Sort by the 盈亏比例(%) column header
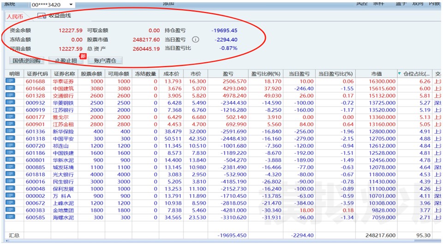Screen dimensions: 443x249 point(266,74)
